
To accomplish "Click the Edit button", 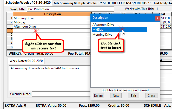I will 134,96.
